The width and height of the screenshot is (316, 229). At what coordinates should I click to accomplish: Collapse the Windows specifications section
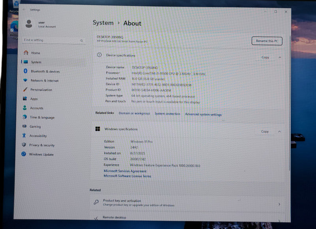point(279,132)
